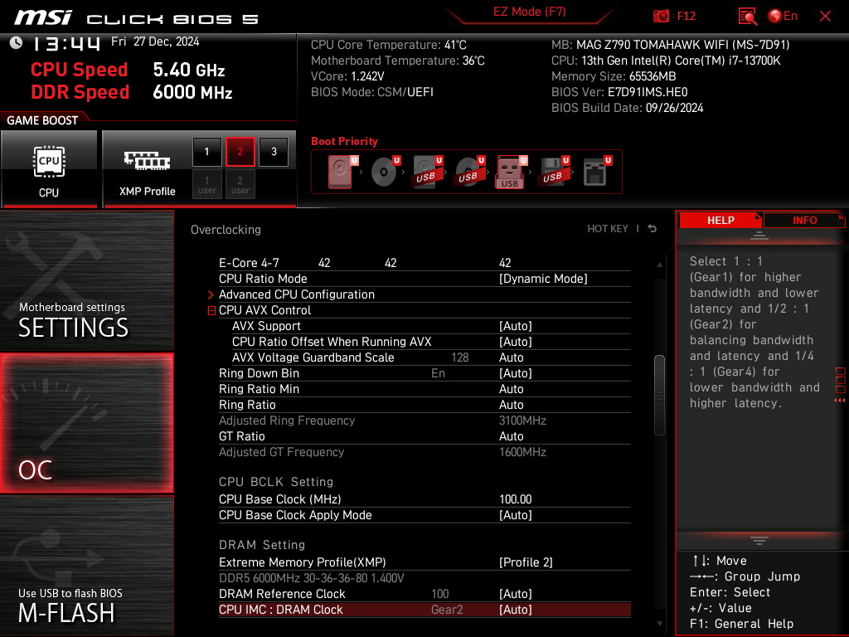Image resolution: width=849 pixels, height=637 pixels.
Task: Select XMP user profile 1
Action: tap(206, 184)
